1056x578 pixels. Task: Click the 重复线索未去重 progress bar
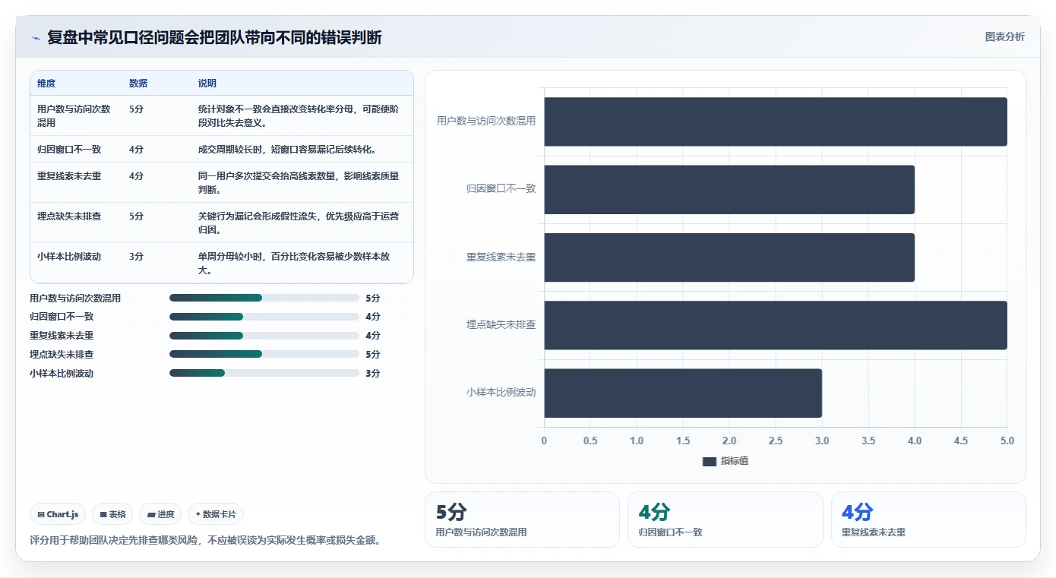click(264, 336)
